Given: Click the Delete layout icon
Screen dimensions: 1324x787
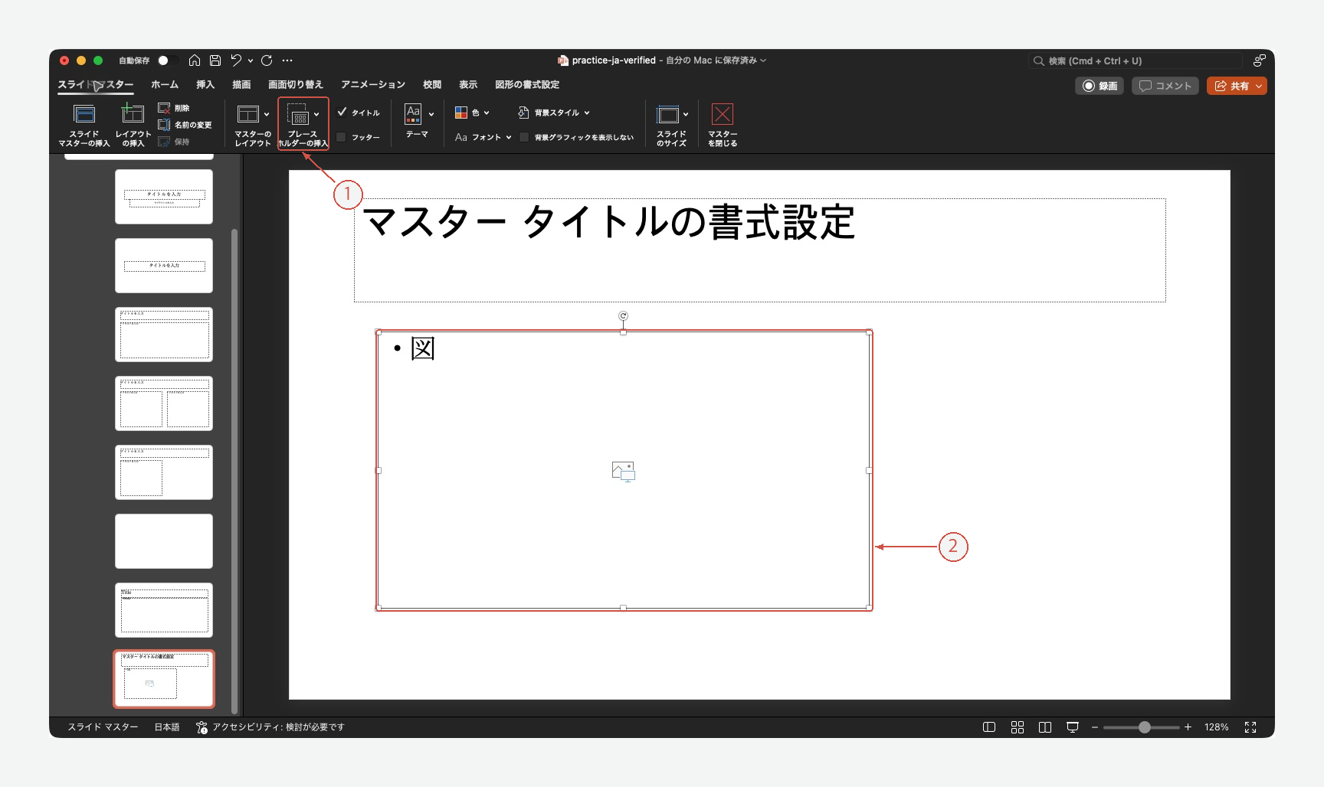Looking at the screenshot, I should tap(164, 108).
